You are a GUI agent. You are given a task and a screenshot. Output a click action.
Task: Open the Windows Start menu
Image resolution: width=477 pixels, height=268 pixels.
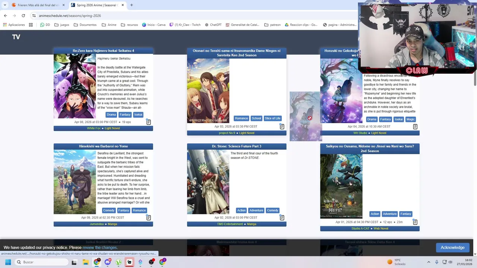pos(8,262)
